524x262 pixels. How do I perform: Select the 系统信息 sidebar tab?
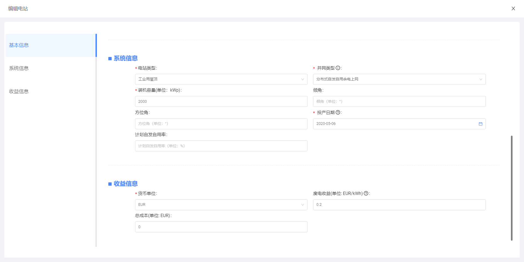point(19,68)
